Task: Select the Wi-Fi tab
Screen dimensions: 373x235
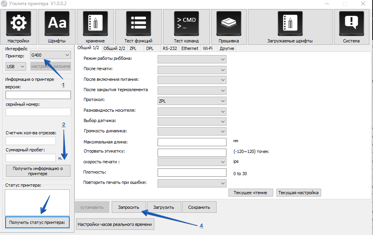Action: [207, 48]
